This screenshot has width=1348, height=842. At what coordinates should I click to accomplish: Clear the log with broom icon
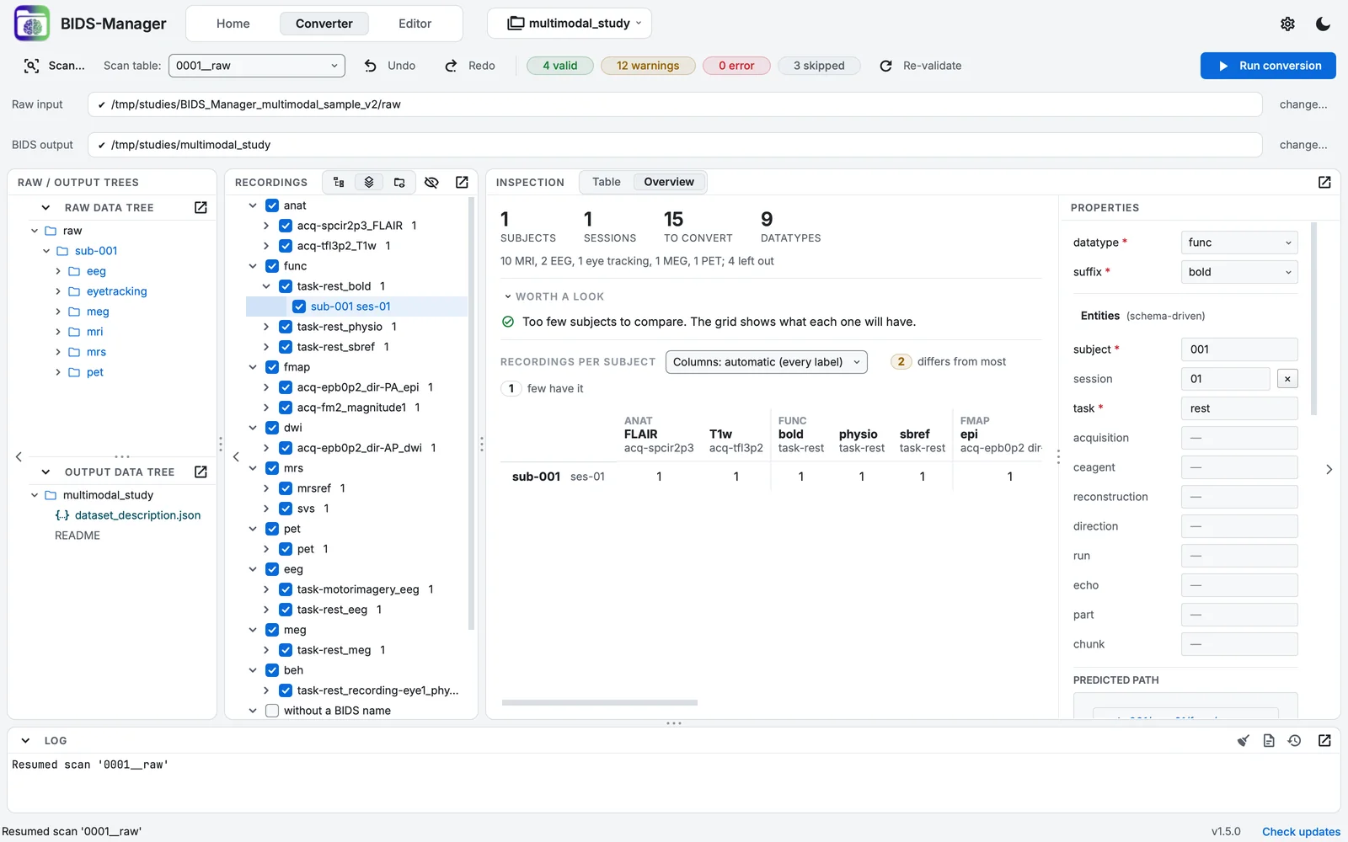tap(1243, 740)
